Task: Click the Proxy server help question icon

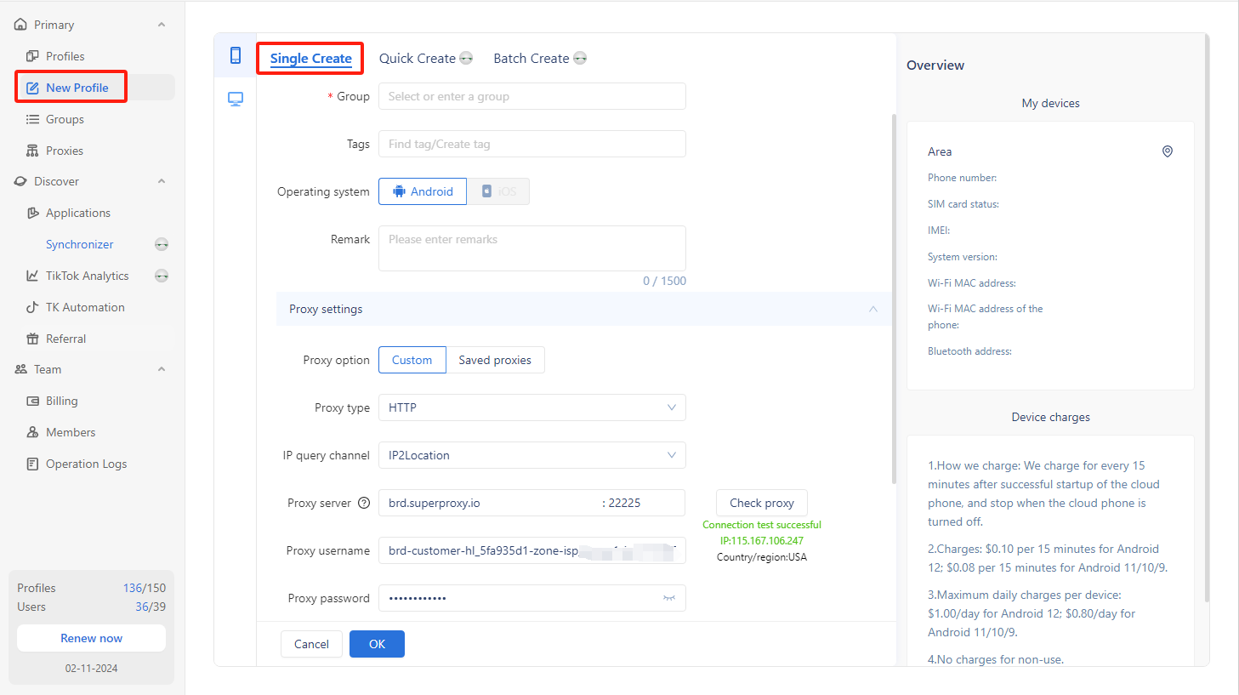Action: click(364, 503)
